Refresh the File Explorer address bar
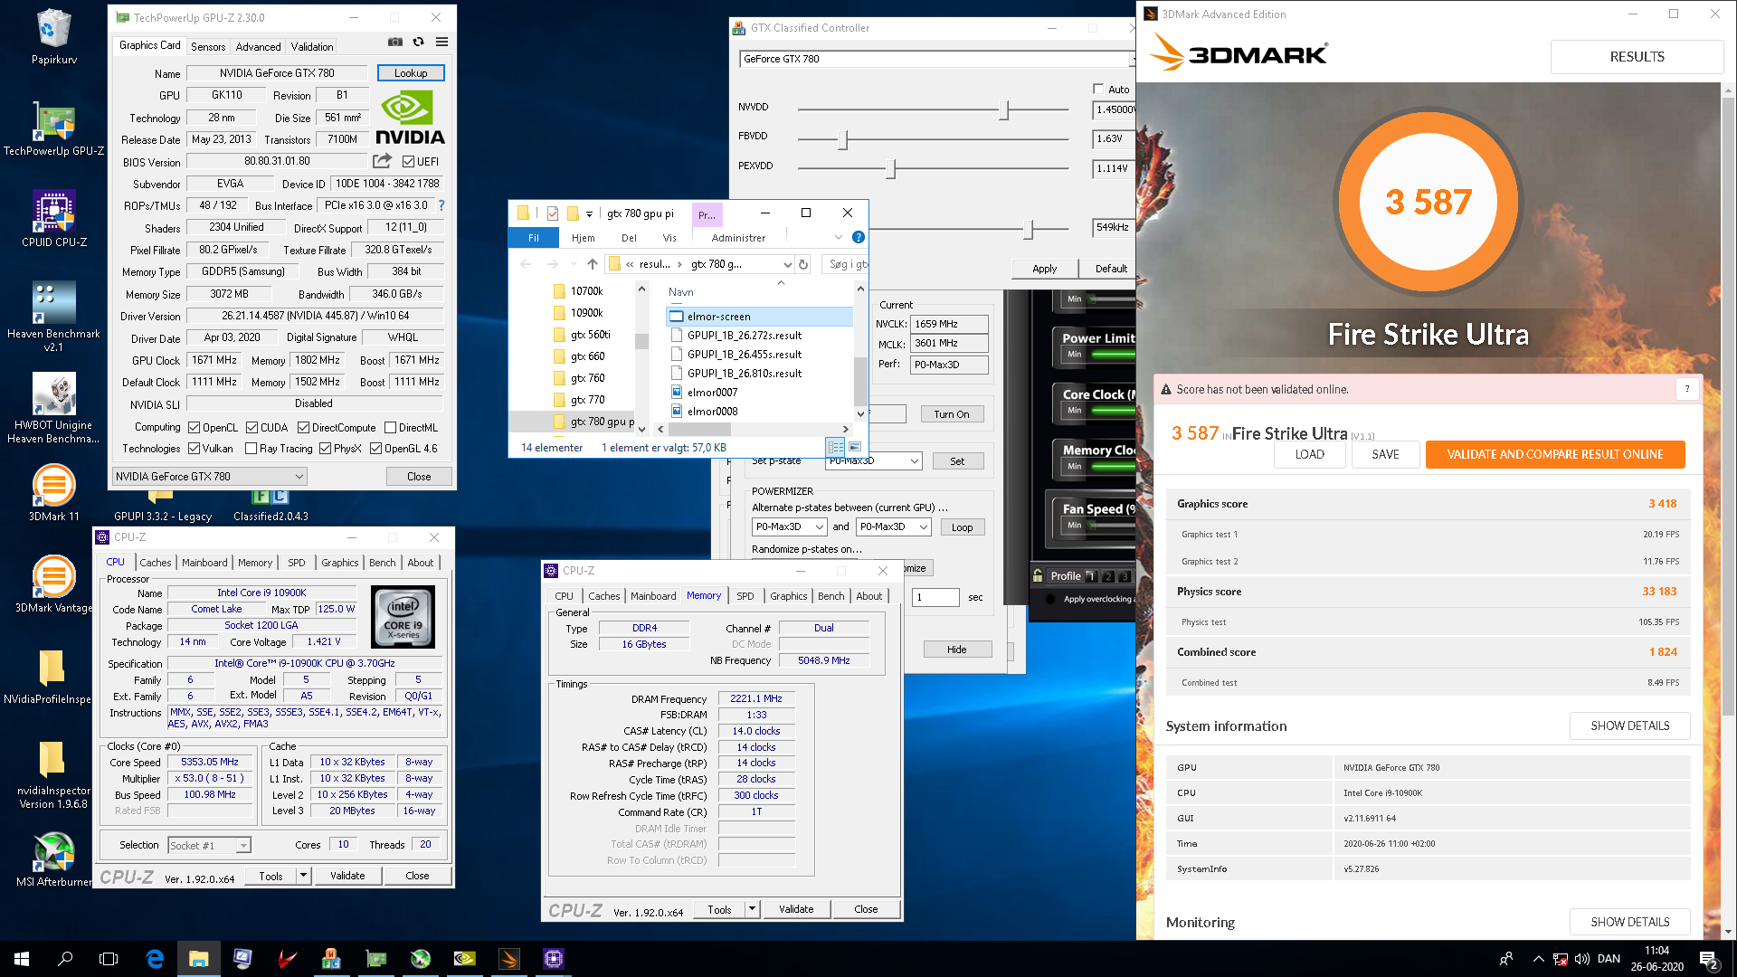Screen dimensions: 1737x977 (802, 264)
